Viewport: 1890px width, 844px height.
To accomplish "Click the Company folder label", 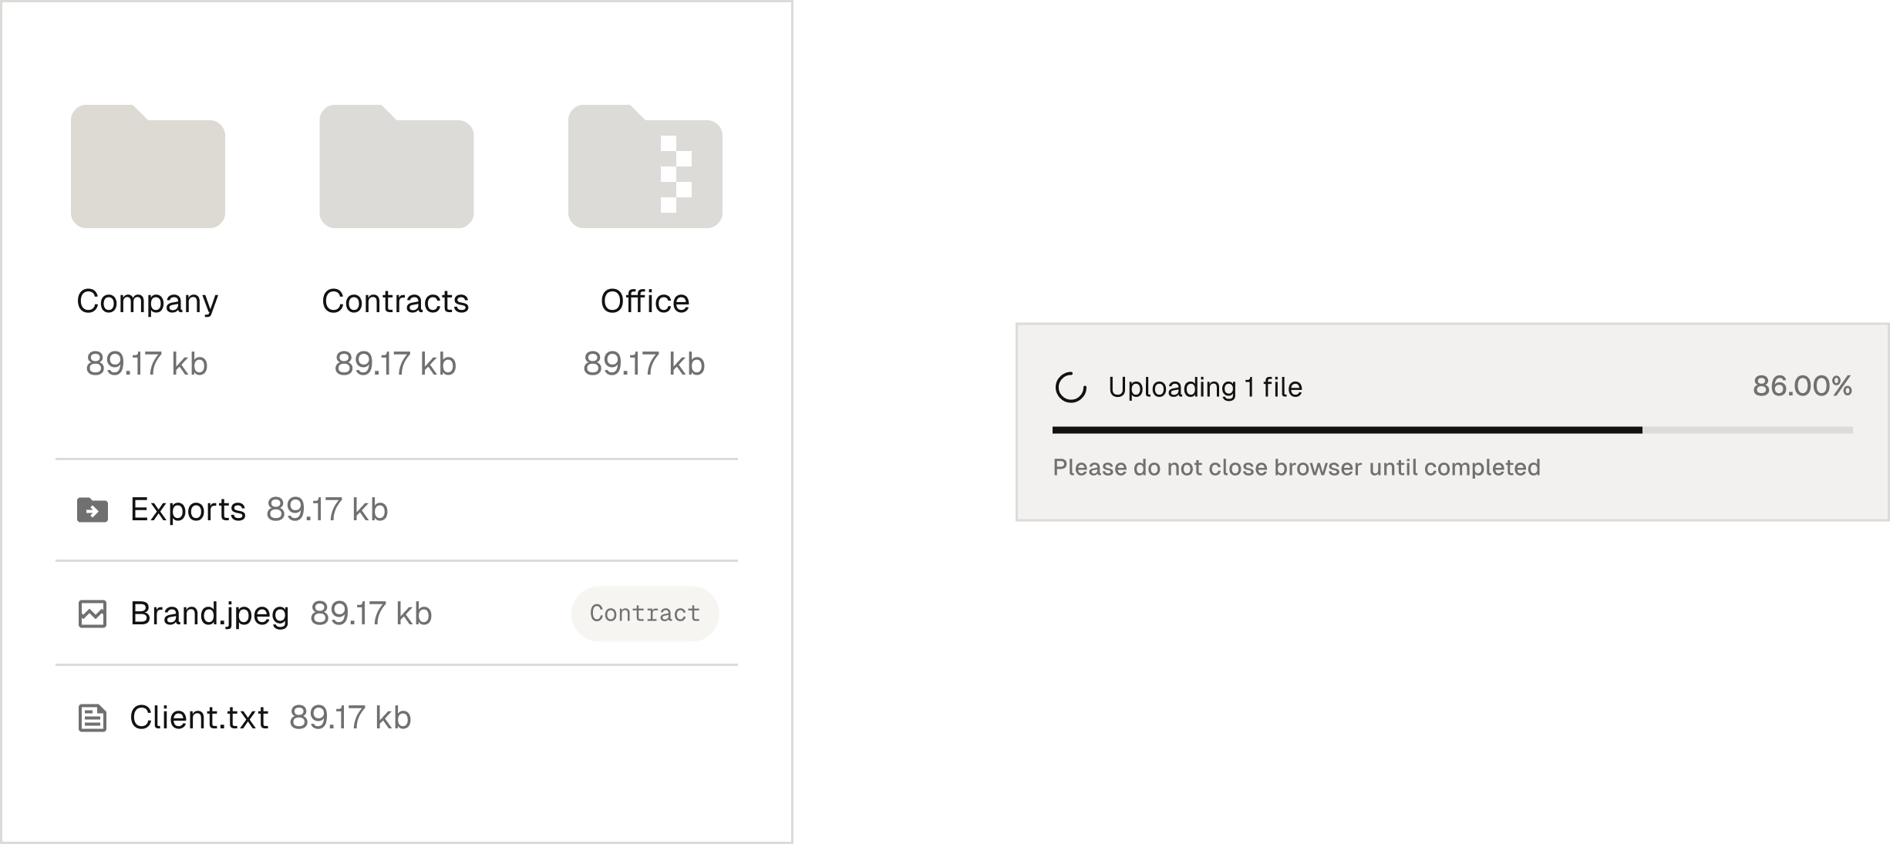I will [x=147, y=301].
